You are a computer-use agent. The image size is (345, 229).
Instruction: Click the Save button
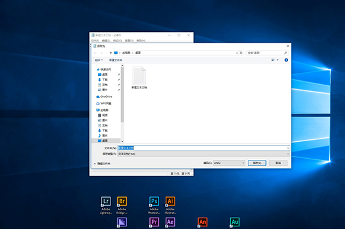[257, 163]
